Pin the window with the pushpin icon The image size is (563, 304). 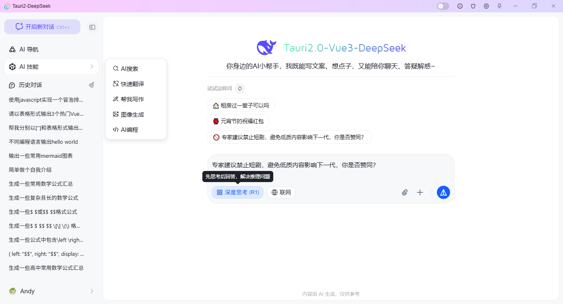pyautogui.click(x=500, y=6)
